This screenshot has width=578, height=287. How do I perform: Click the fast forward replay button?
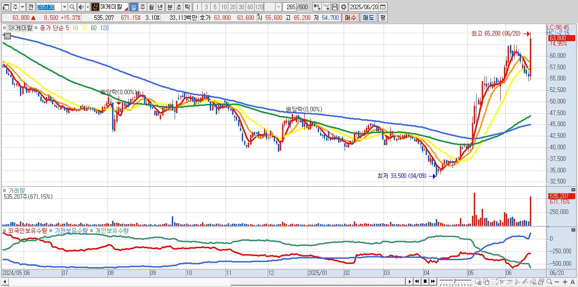(433, 281)
